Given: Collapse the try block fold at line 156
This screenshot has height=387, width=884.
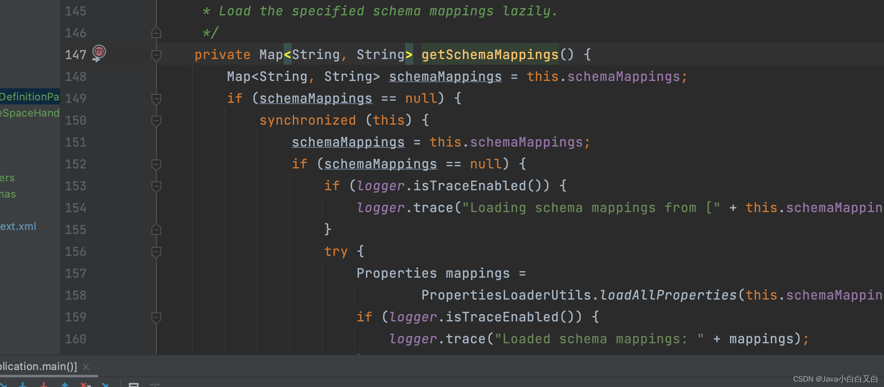Looking at the screenshot, I should click(x=156, y=251).
